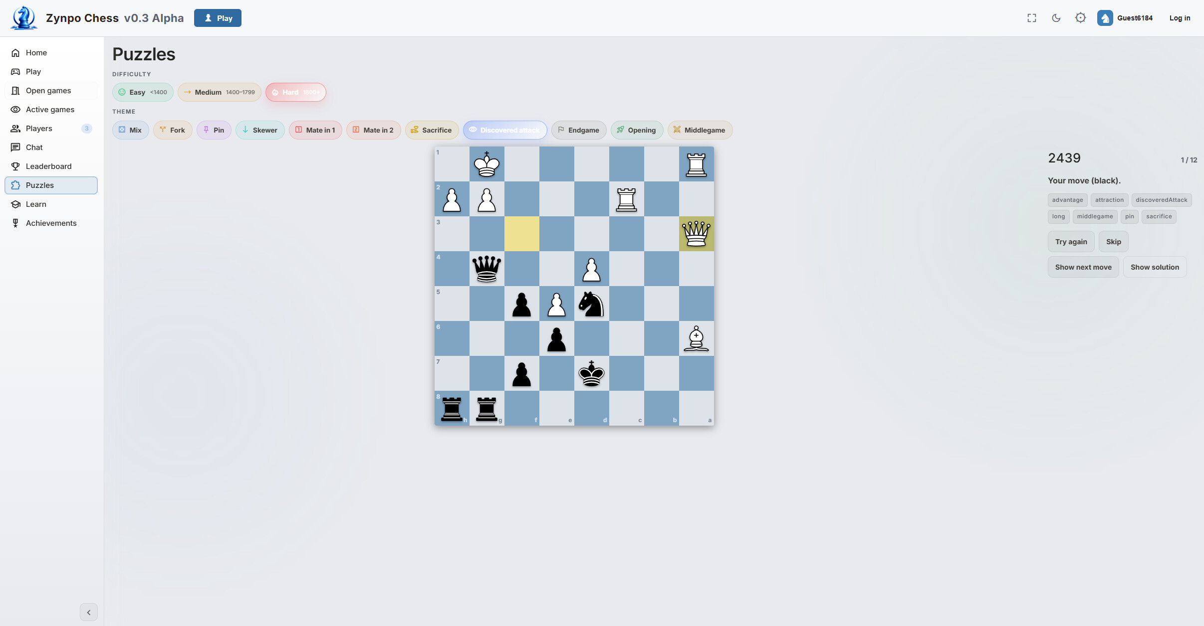Click the Zynpo Chess knight logo

(23, 18)
